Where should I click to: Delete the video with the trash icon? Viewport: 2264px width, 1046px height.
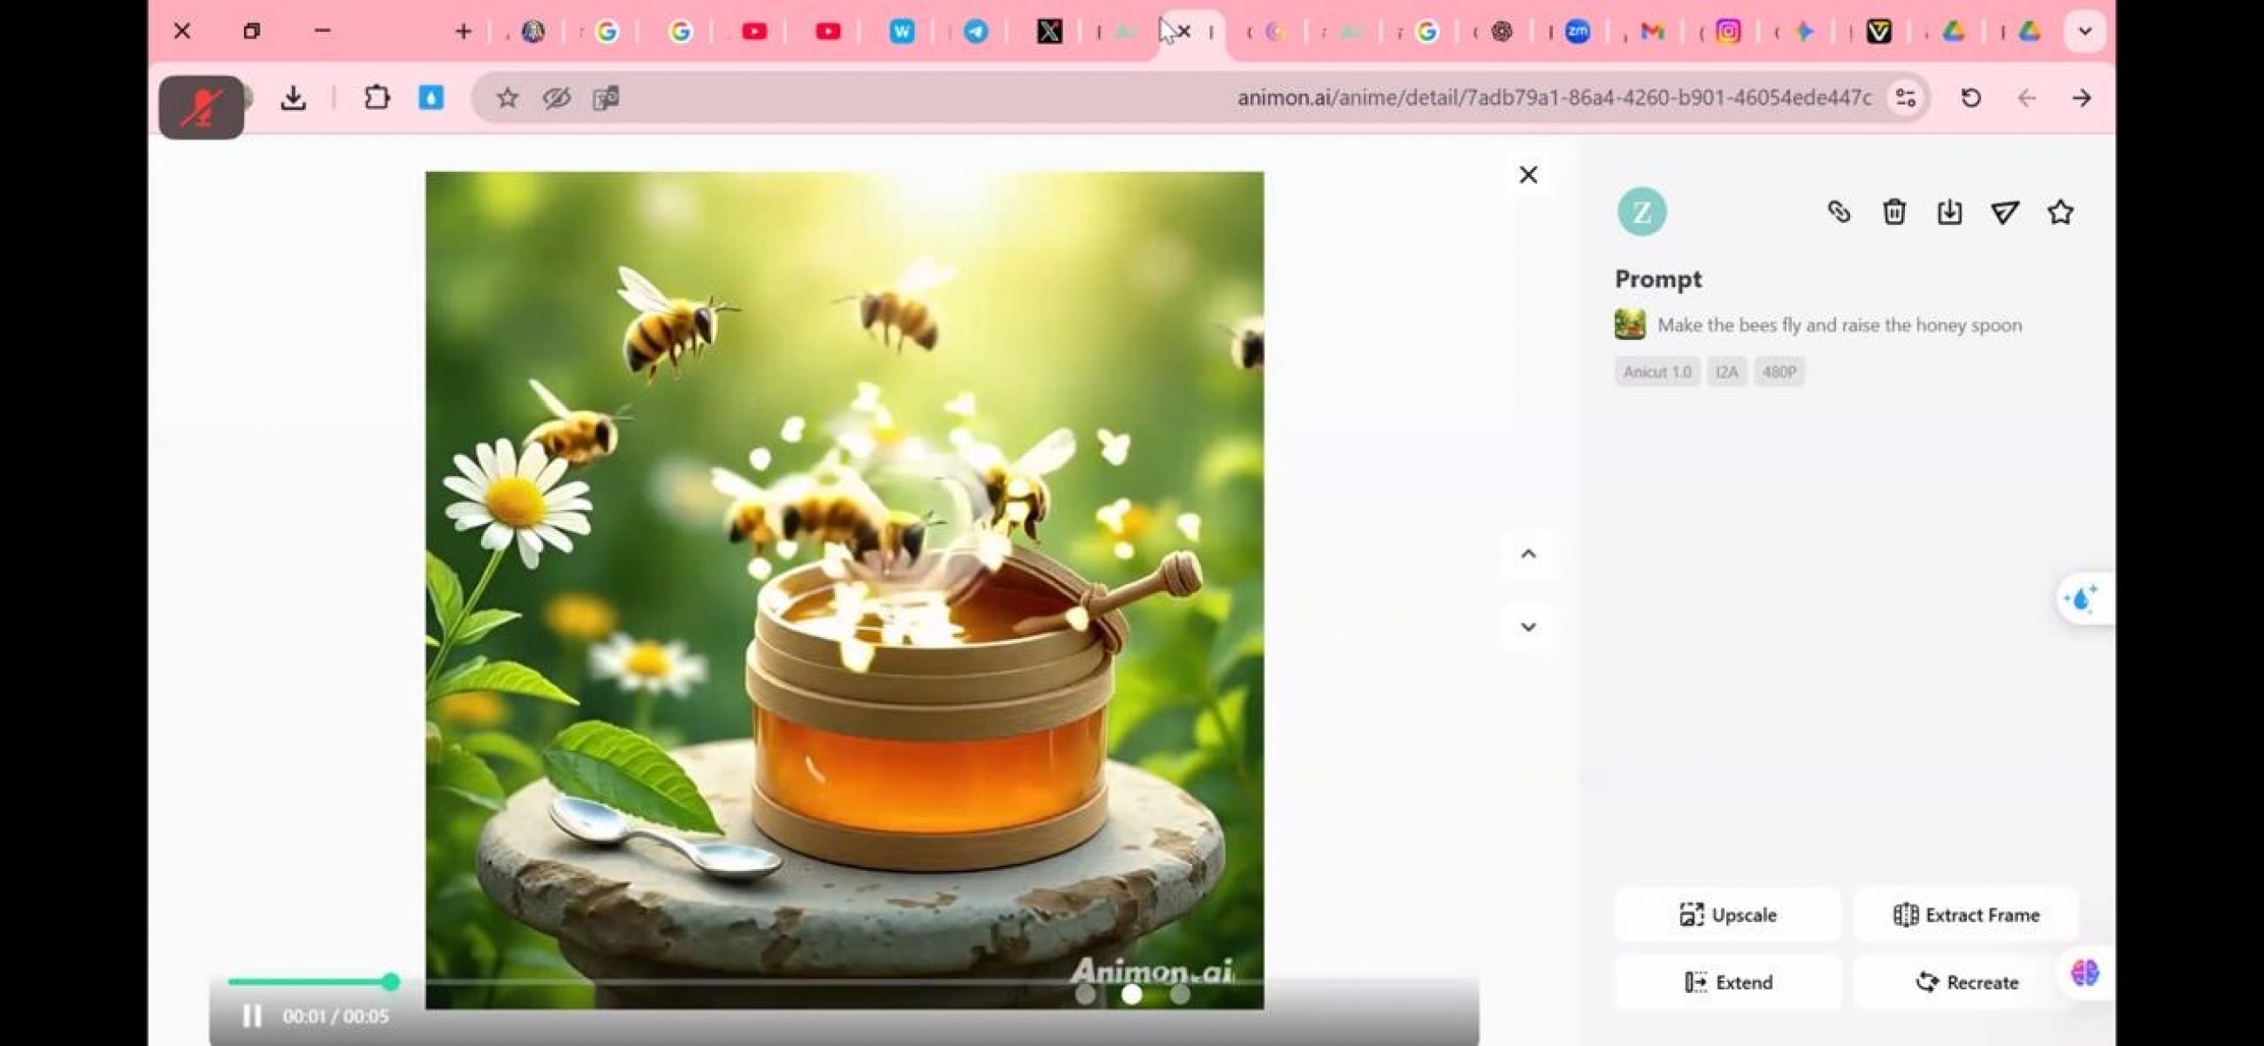point(1893,212)
